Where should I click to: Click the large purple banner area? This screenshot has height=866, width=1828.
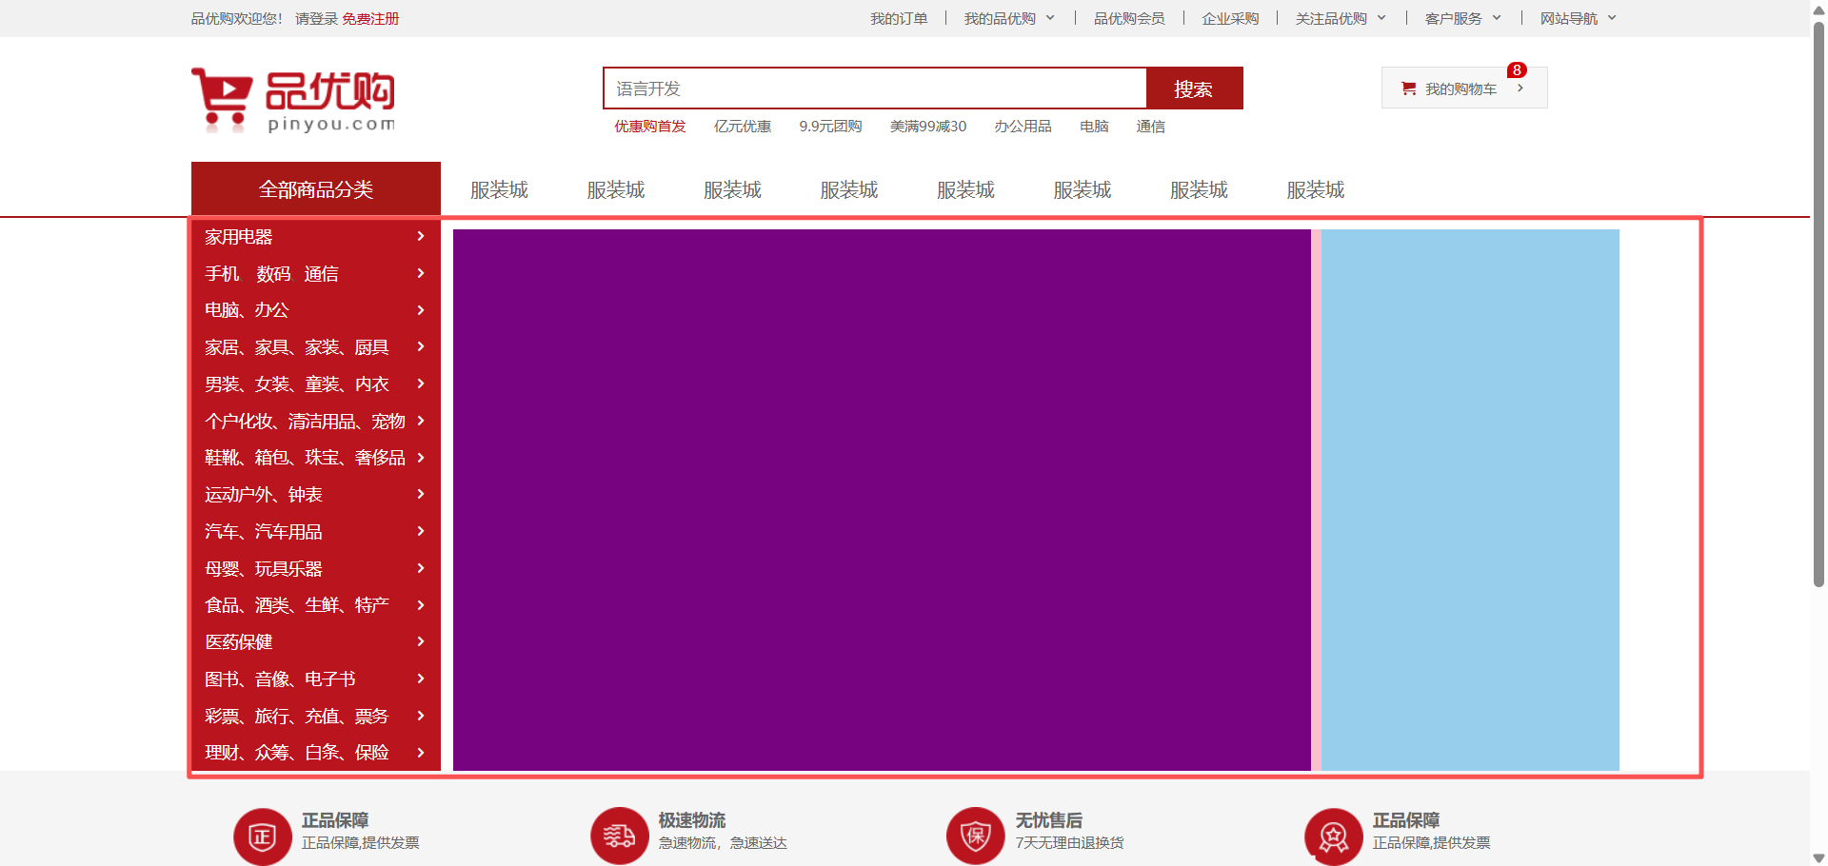pyautogui.click(x=881, y=500)
